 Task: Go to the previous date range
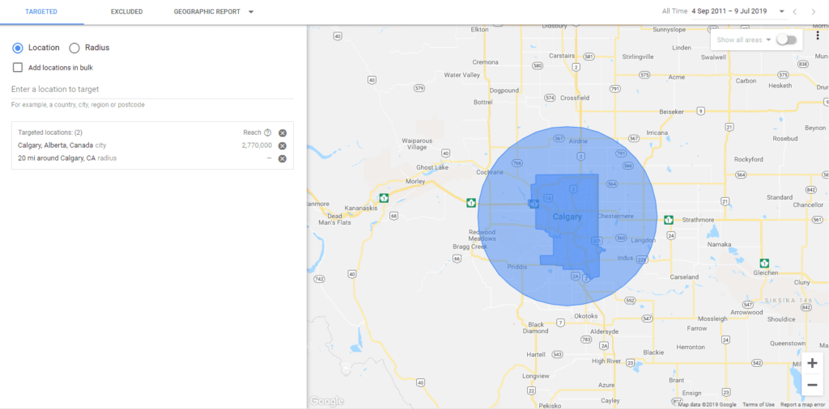pos(795,11)
